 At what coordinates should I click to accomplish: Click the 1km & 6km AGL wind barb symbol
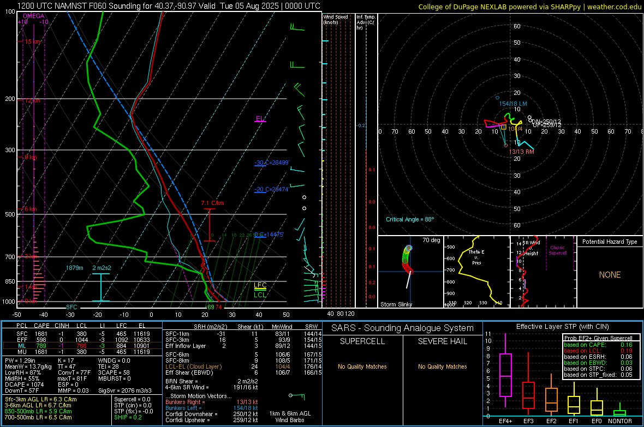[297, 396]
